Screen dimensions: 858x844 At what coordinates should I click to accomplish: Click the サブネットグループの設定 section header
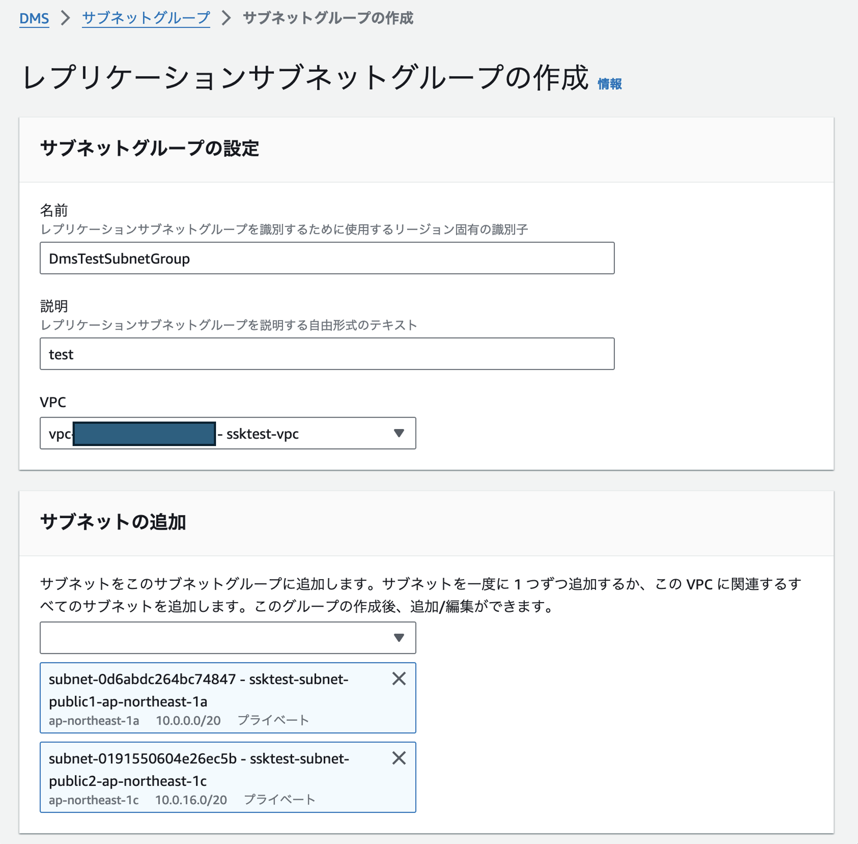point(150,148)
